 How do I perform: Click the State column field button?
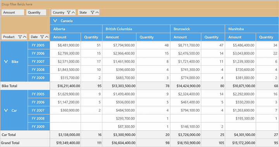(88, 12)
